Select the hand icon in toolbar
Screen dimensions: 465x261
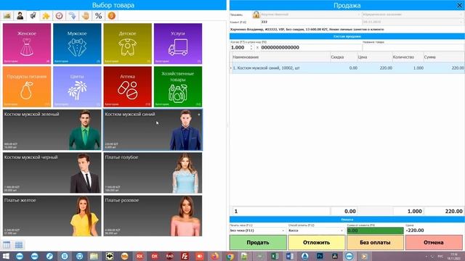86,16
